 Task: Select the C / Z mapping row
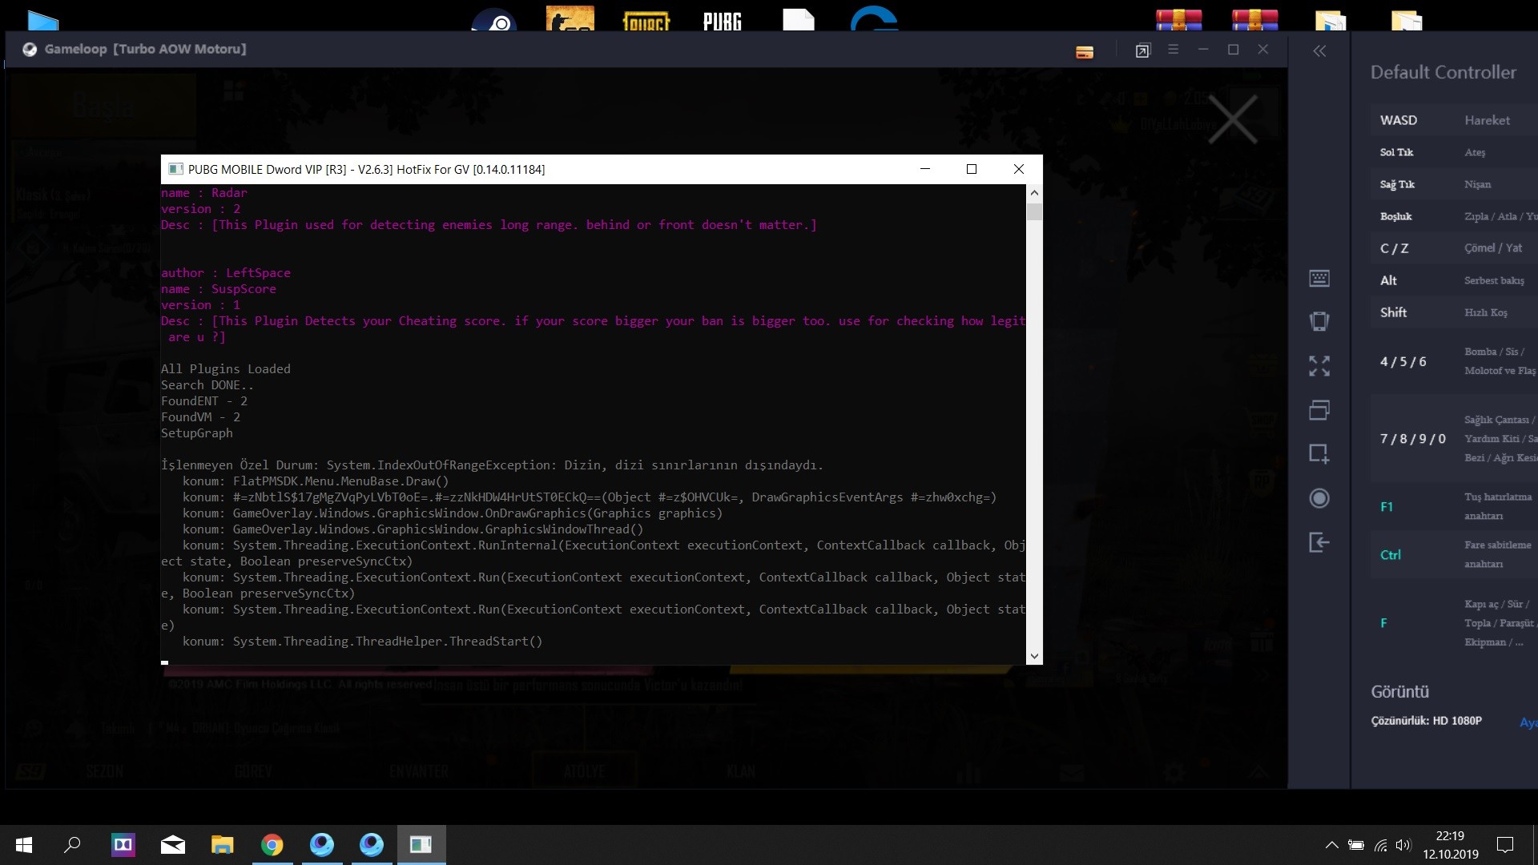pos(1454,248)
